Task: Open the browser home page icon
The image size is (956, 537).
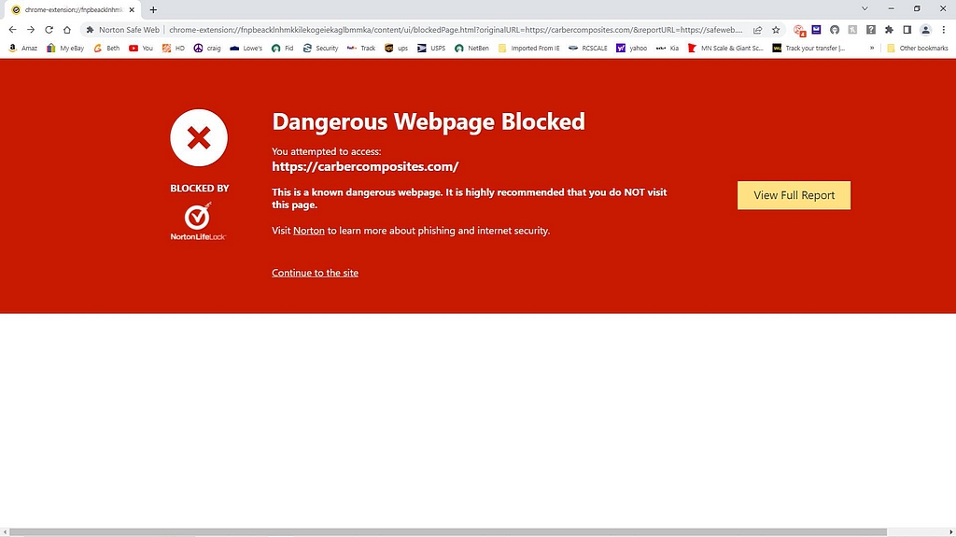Action: [67, 30]
